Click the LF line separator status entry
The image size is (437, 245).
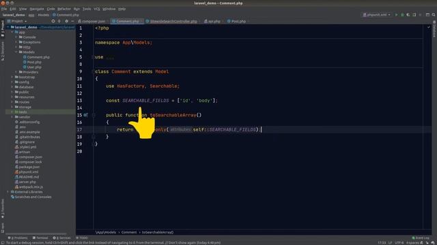coord(390,243)
